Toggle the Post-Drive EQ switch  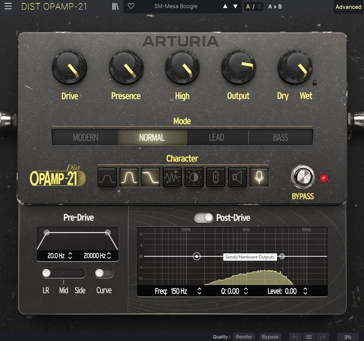tap(203, 218)
